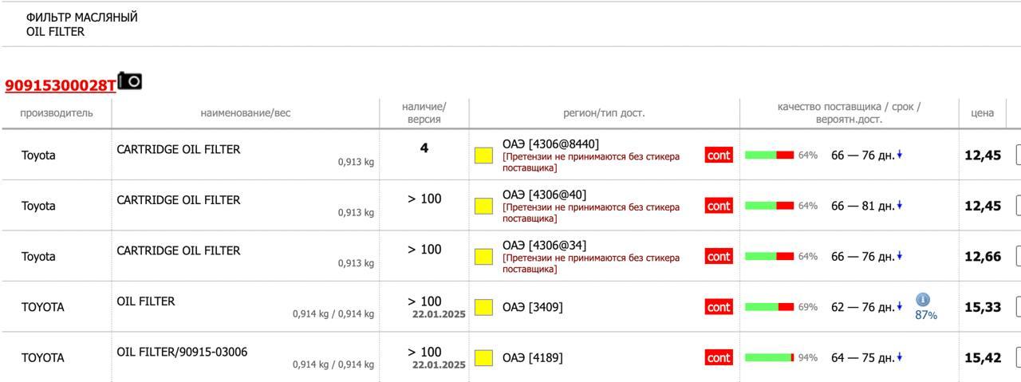Screen dimensions: 1021x382
Task: Expand delivery arrow for ОАЭ [4306@8440] row
Action: click(x=900, y=155)
